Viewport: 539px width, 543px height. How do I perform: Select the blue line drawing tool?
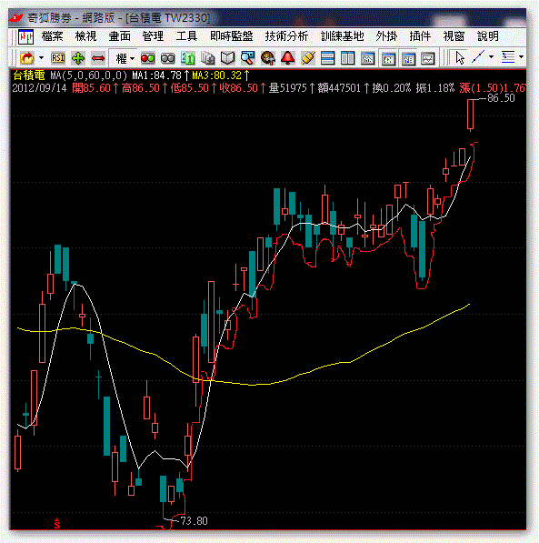[478, 57]
